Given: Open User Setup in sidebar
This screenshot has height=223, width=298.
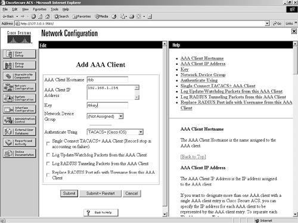Looking at the screenshot, I should tap(20, 54).
